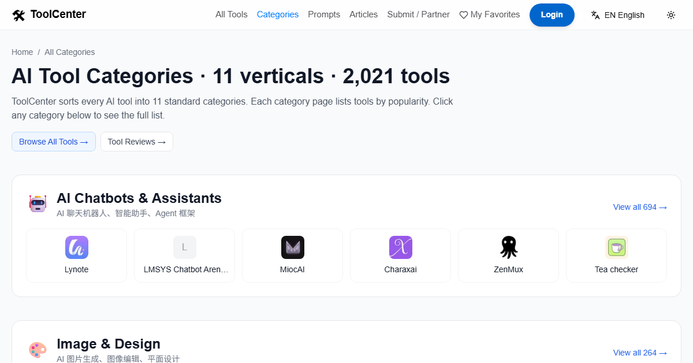This screenshot has height=363, width=693.
Task: Open the MiocAI tool icon
Action: point(293,247)
